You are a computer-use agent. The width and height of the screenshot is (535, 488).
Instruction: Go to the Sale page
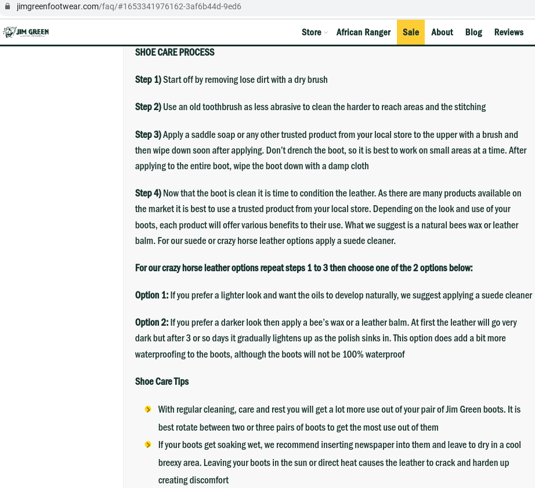coord(411,32)
